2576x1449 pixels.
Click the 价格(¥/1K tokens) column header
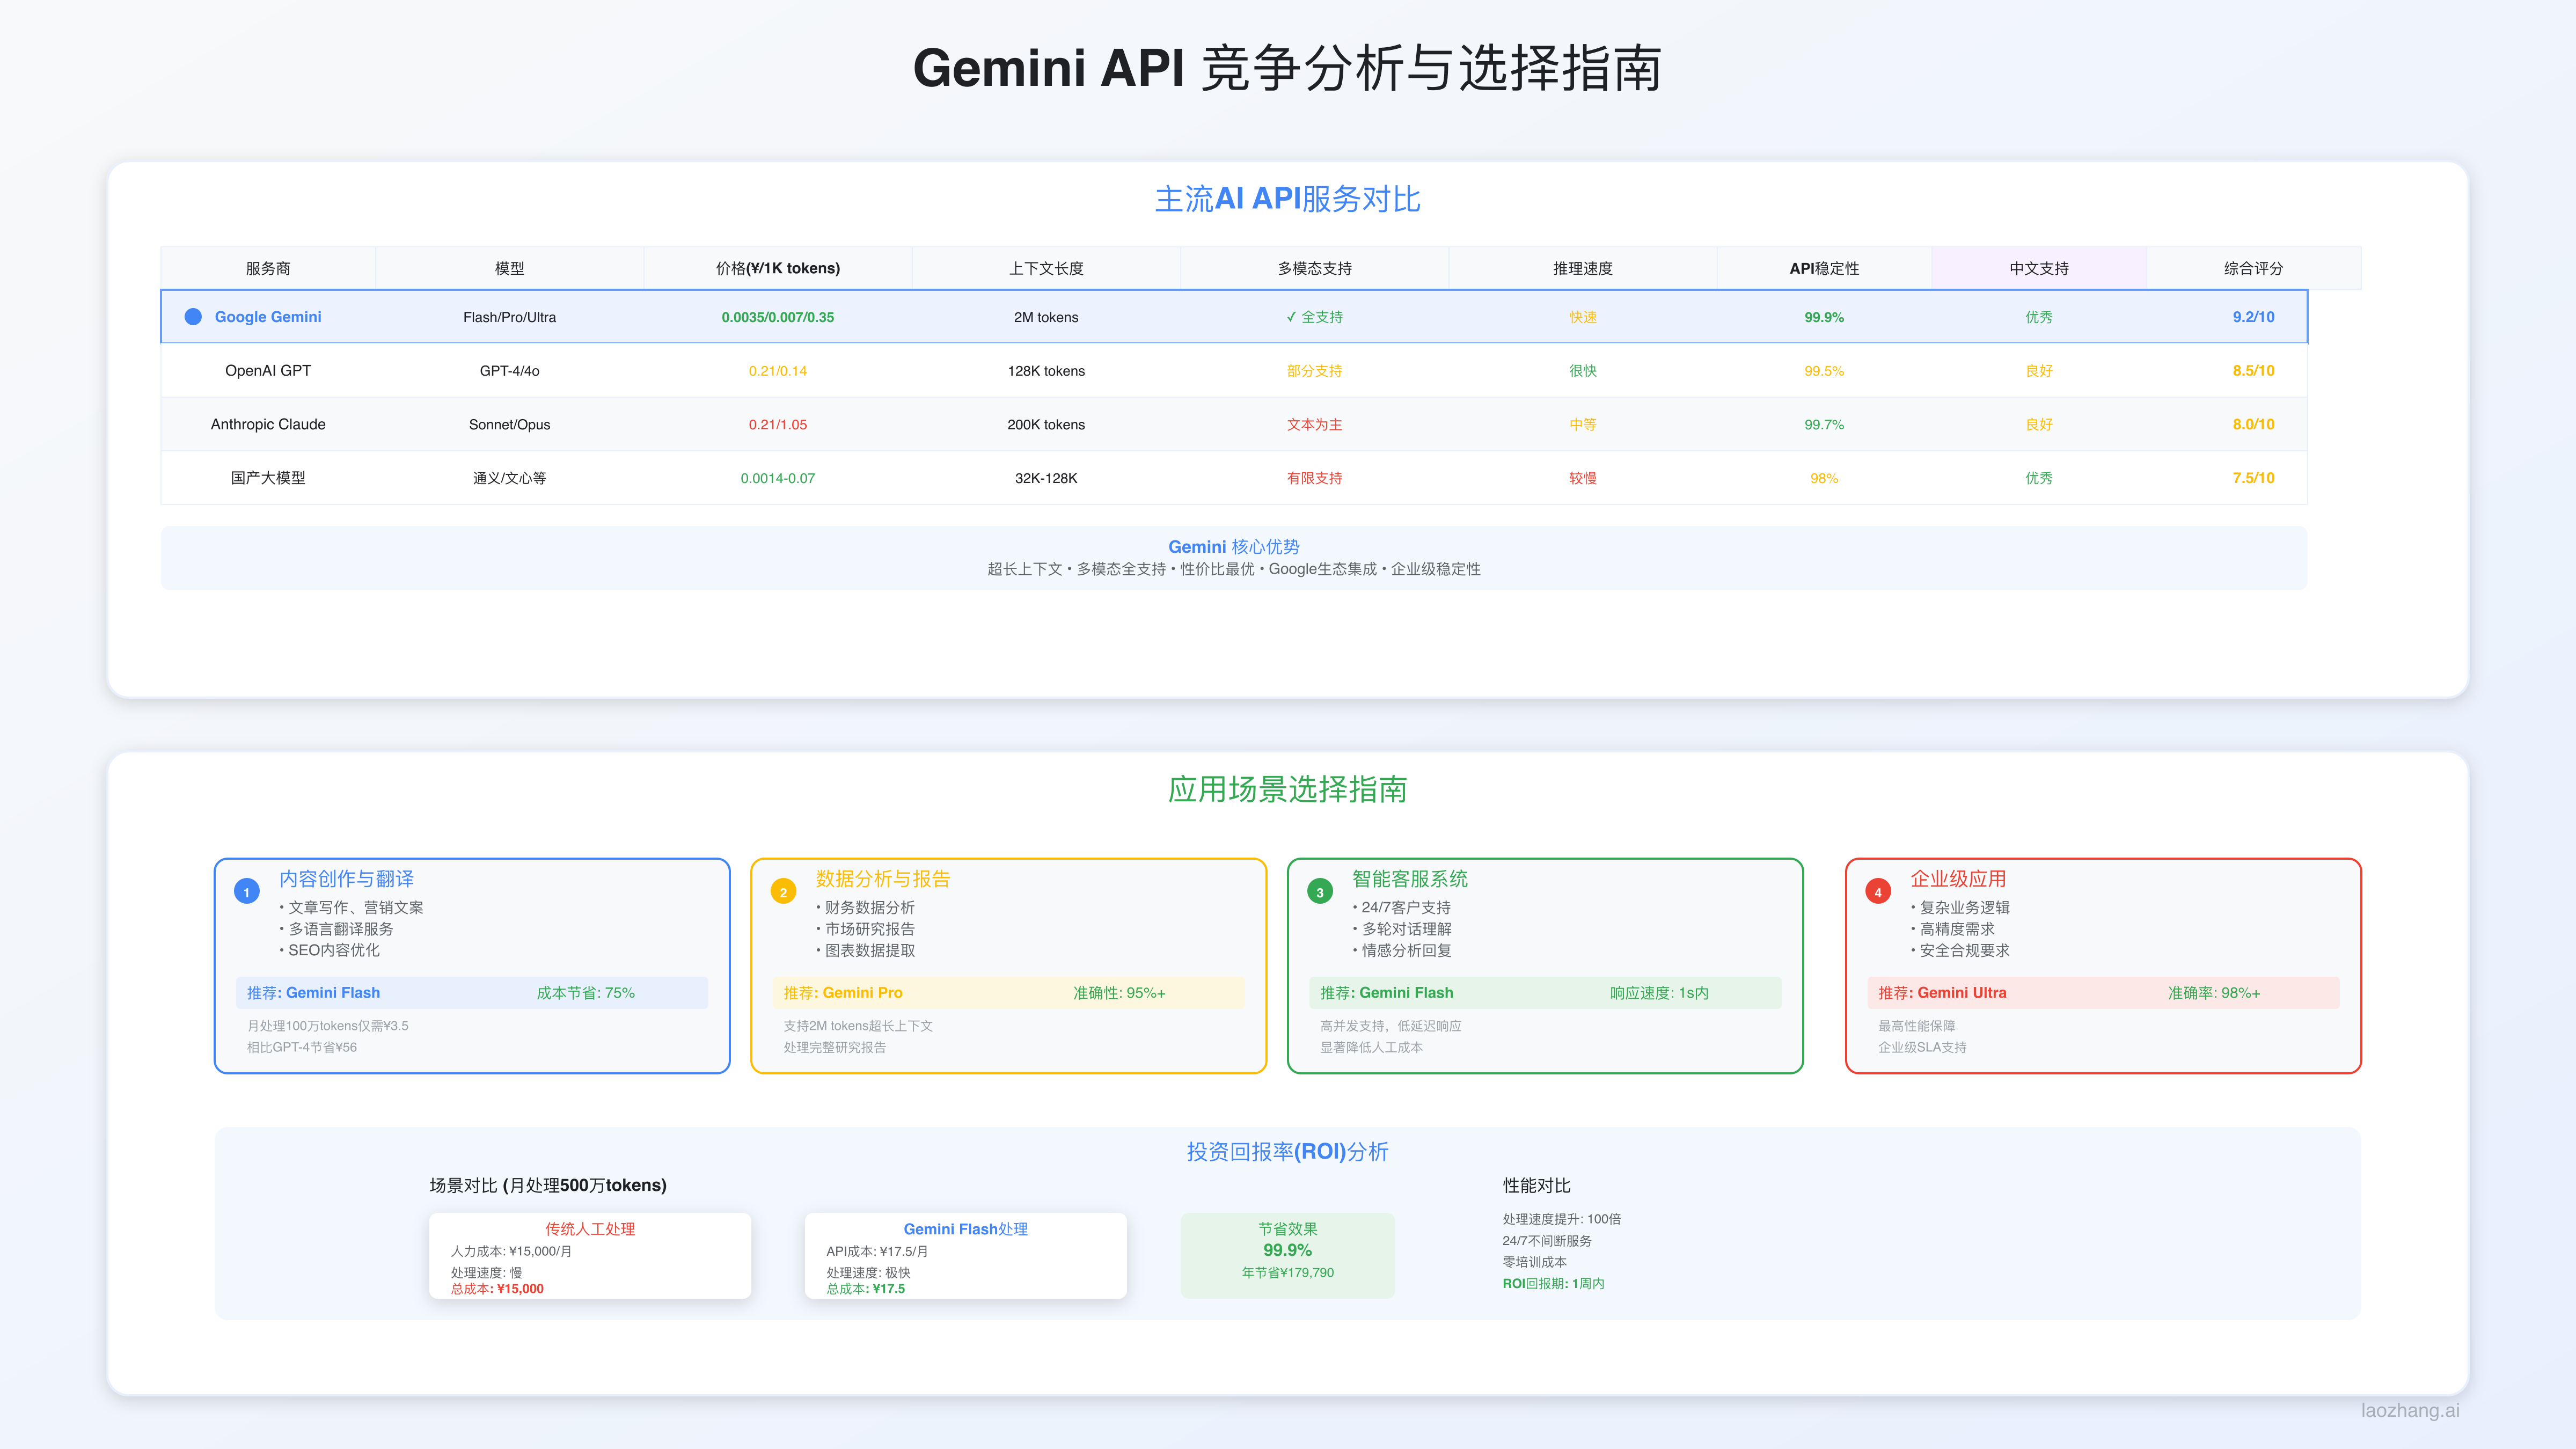pos(778,269)
